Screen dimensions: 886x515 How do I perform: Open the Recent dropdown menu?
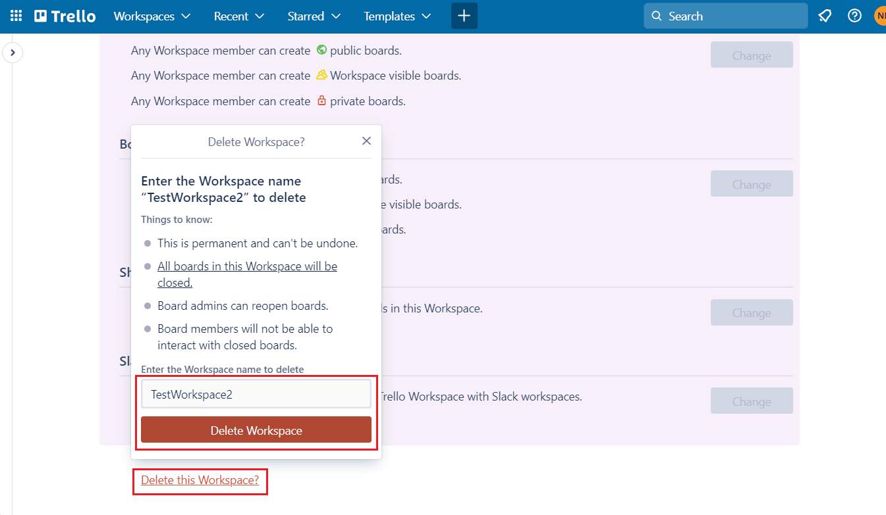coord(238,16)
